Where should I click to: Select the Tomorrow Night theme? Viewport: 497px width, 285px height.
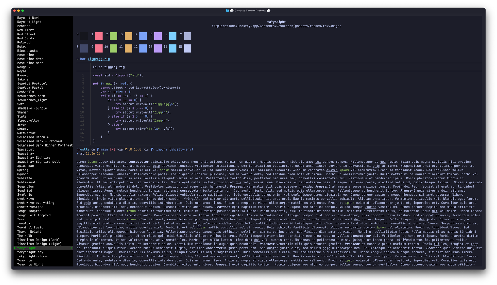pos(30,264)
